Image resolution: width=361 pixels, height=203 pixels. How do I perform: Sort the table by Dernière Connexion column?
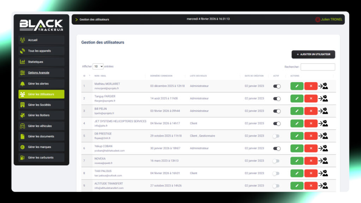161,76
